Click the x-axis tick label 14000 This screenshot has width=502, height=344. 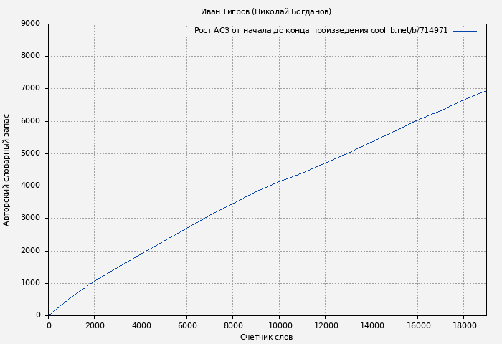click(371, 325)
